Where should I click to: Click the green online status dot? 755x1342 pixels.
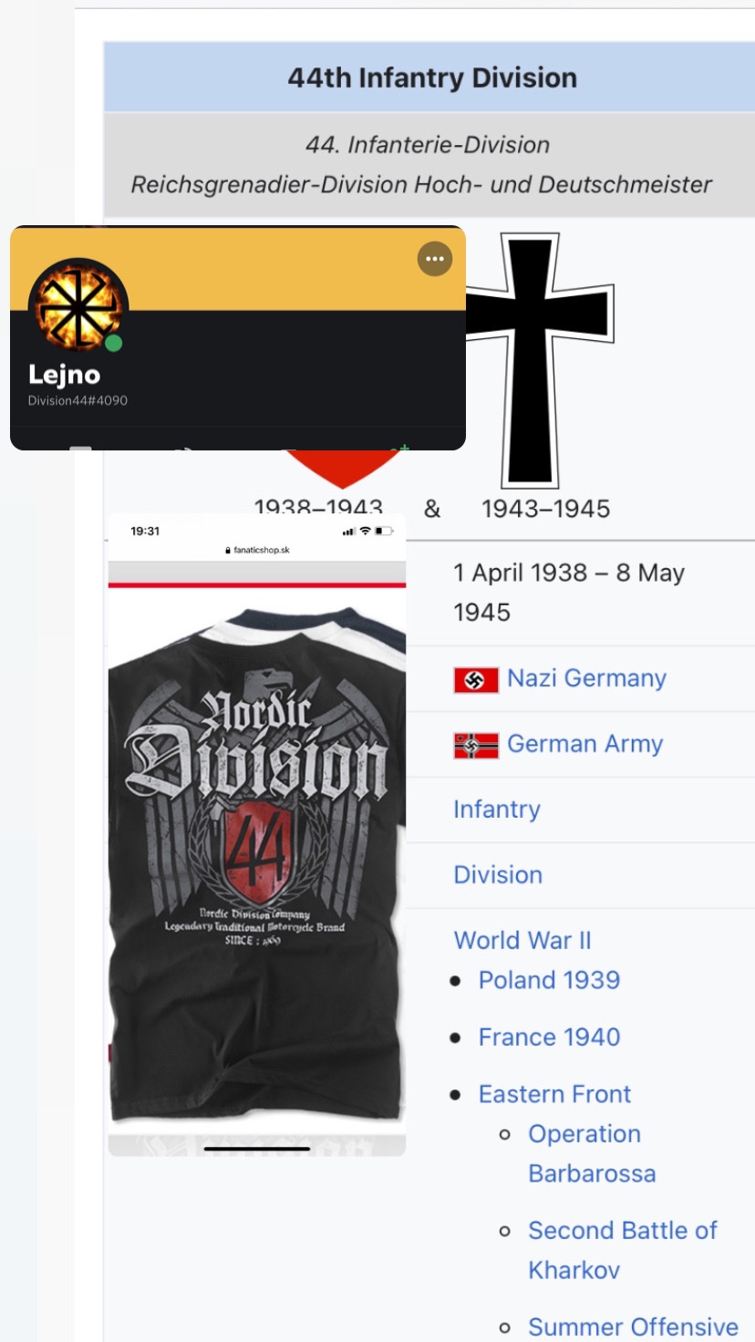(114, 344)
